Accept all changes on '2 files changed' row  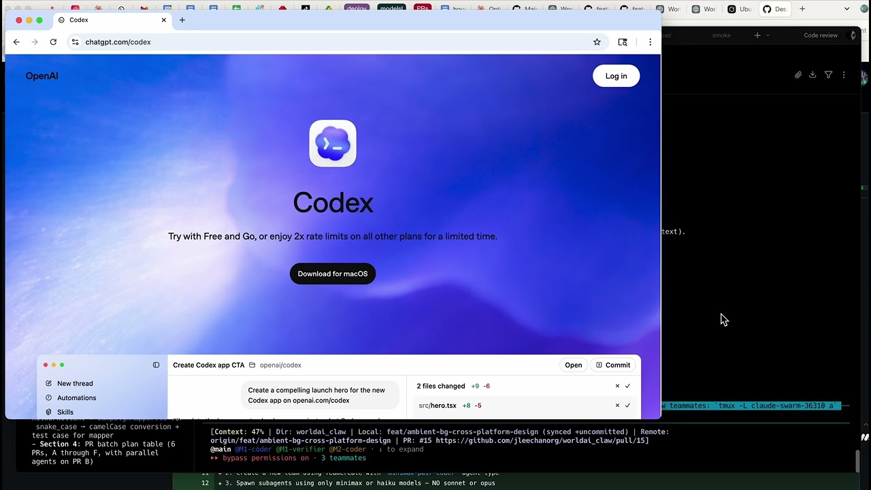(627, 386)
